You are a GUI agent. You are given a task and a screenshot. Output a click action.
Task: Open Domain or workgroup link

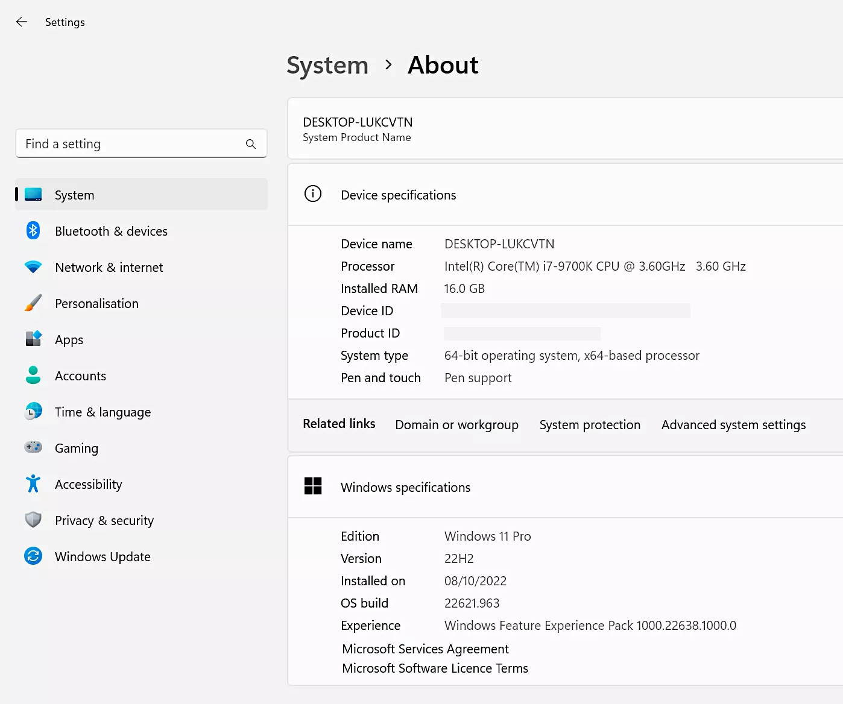(x=457, y=425)
